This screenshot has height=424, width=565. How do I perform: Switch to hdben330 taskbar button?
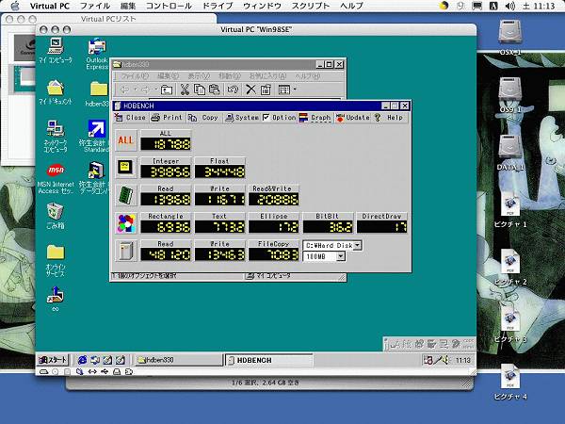pos(178,360)
